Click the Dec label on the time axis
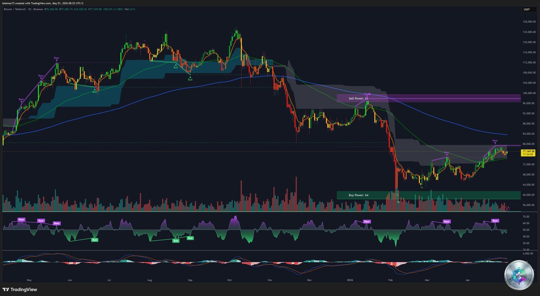The width and height of the screenshot is (540, 296). coord(309,280)
